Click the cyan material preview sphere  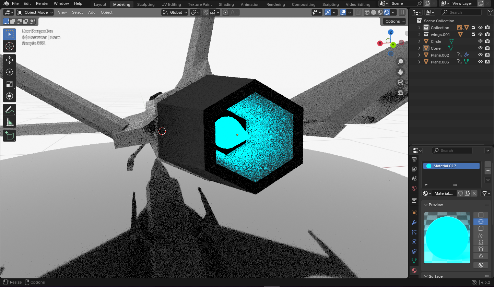tap(447, 238)
